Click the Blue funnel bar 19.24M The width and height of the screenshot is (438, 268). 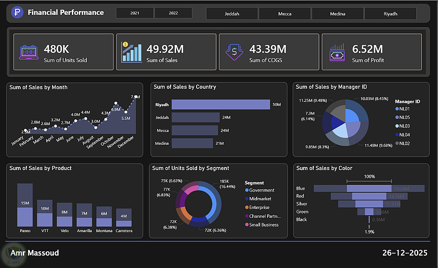point(369,188)
